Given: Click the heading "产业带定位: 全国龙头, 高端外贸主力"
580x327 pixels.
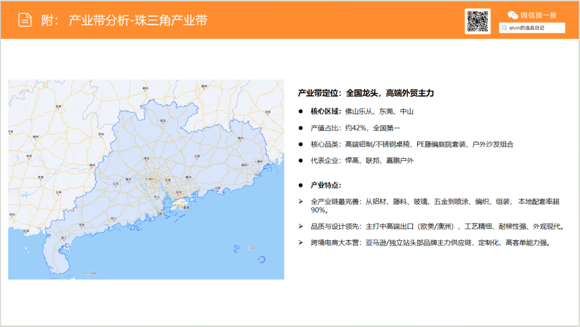Looking at the screenshot, I should (366, 93).
